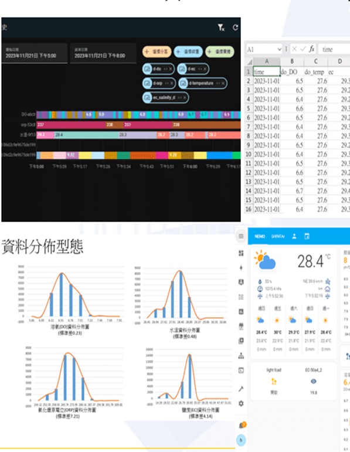Image resolution: width=350 pixels, height=452 pixels.
Task: Click the DO-a6cb timeline row label
Action: 28,114
